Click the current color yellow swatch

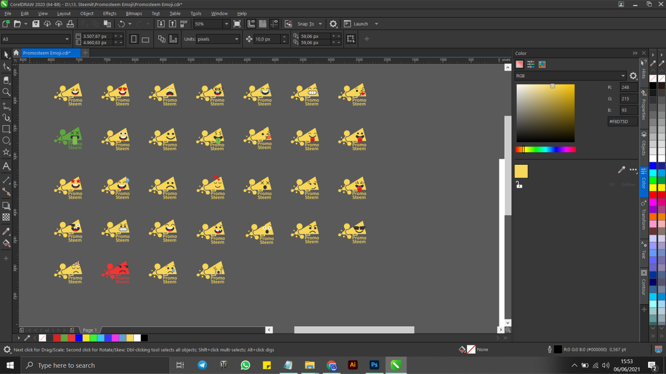click(x=521, y=171)
